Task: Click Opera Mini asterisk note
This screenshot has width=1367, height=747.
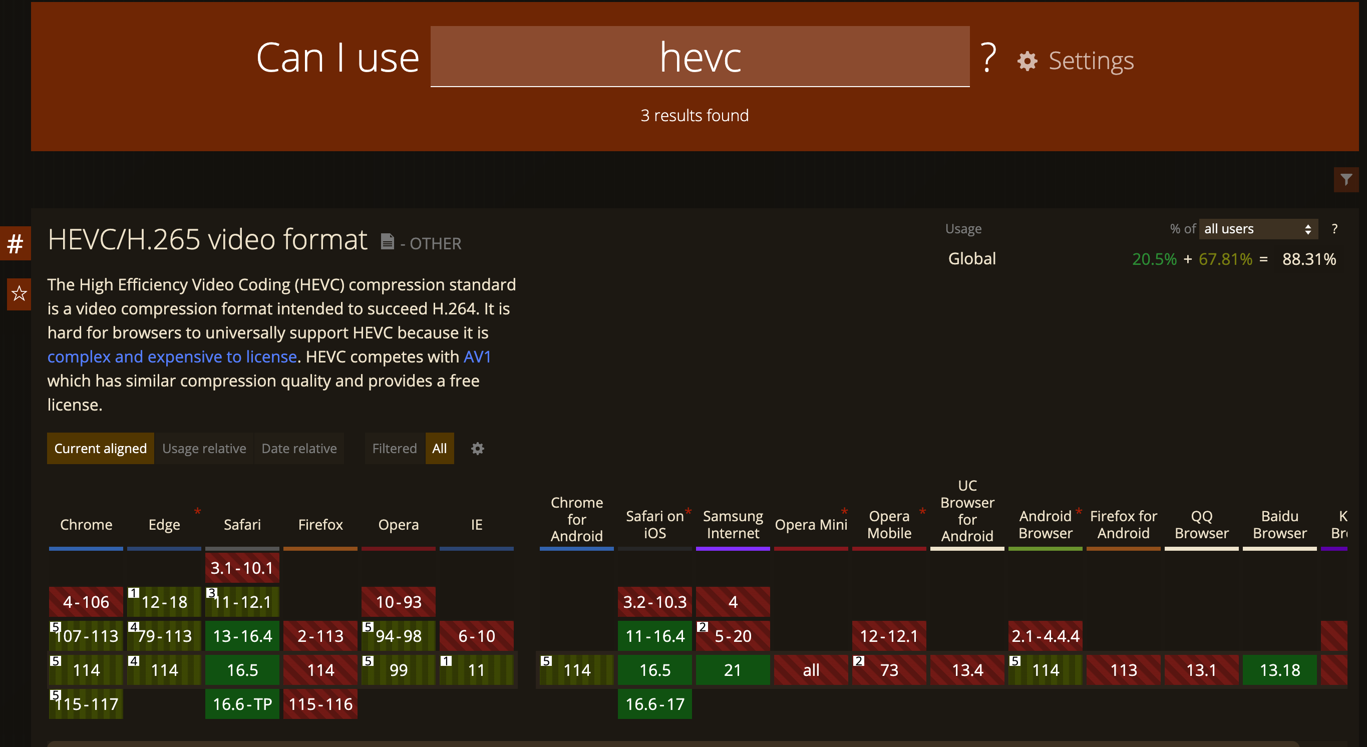Action: [x=844, y=512]
